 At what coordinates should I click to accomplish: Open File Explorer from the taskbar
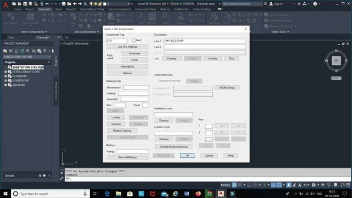pyautogui.click(x=119, y=194)
